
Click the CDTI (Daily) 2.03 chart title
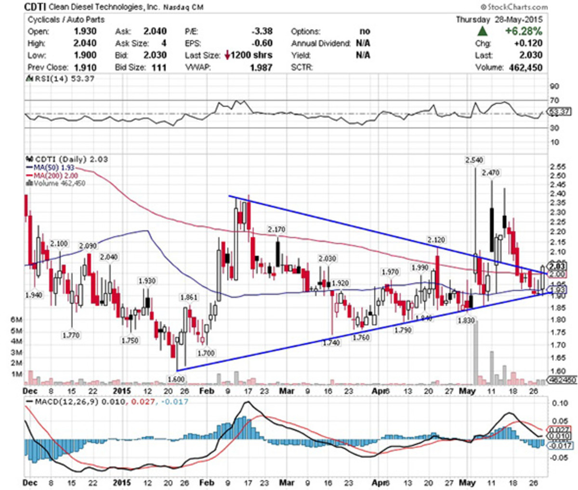tap(71, 159)
